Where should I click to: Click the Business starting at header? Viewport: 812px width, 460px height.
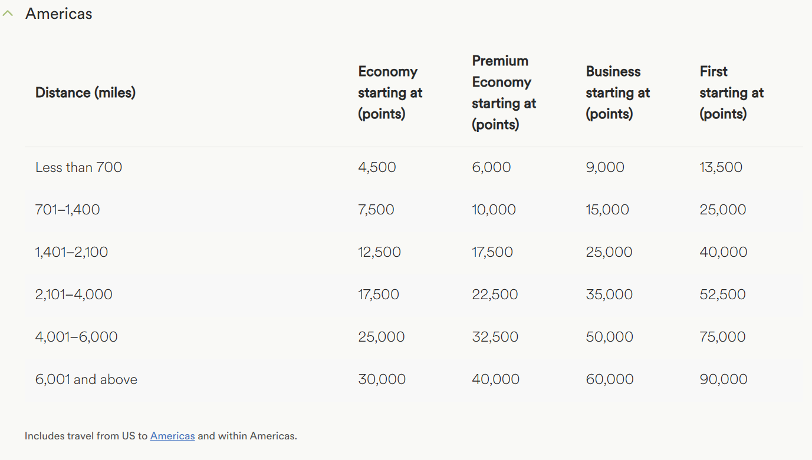(617, 92)
